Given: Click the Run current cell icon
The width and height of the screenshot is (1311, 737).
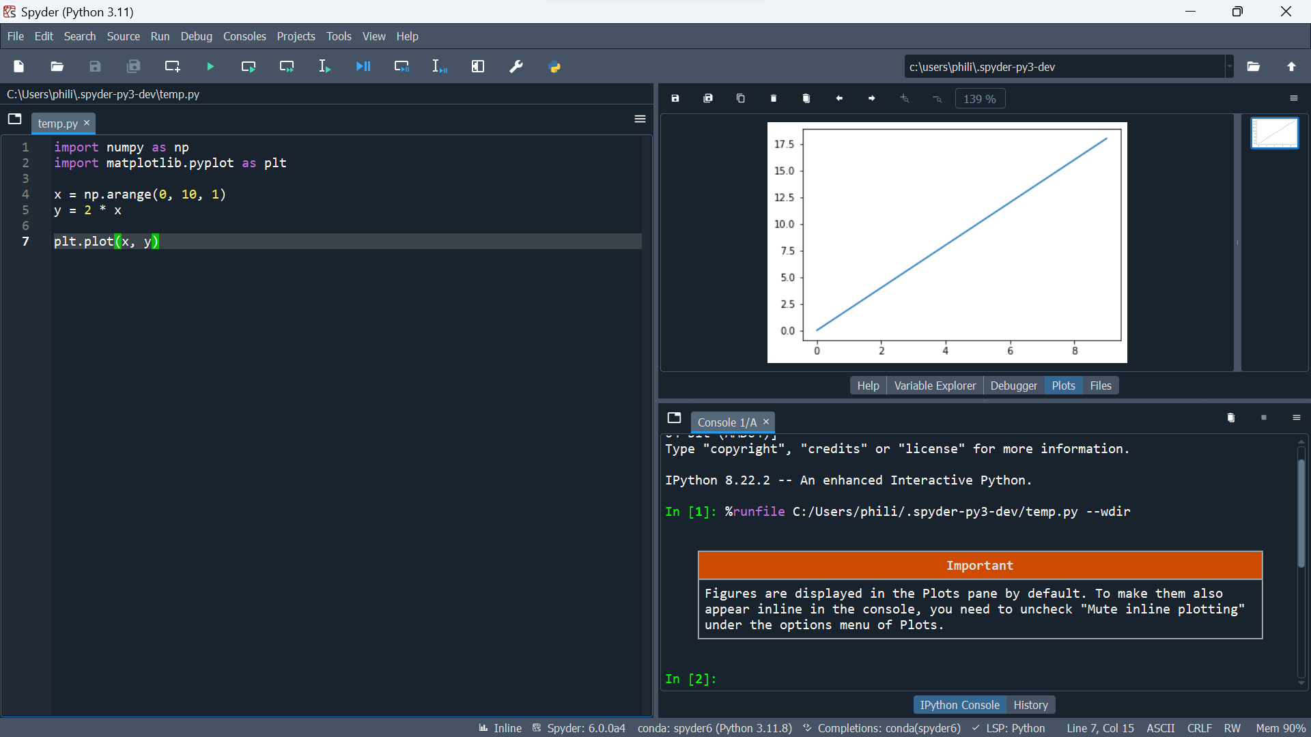Looking at the screenshot, I should point(249,67).
